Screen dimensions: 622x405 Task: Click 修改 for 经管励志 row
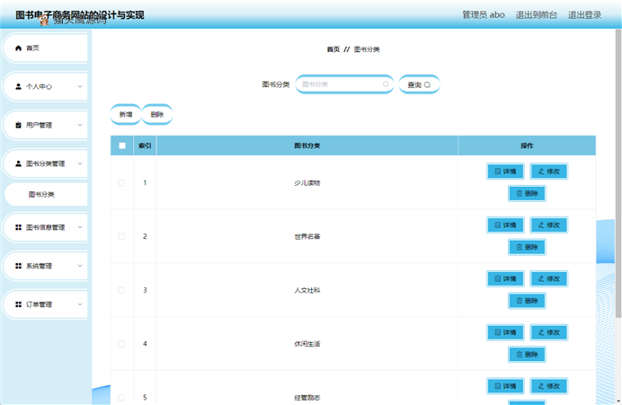coord(549,386)
